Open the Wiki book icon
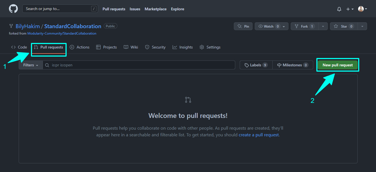 [131, 47]
